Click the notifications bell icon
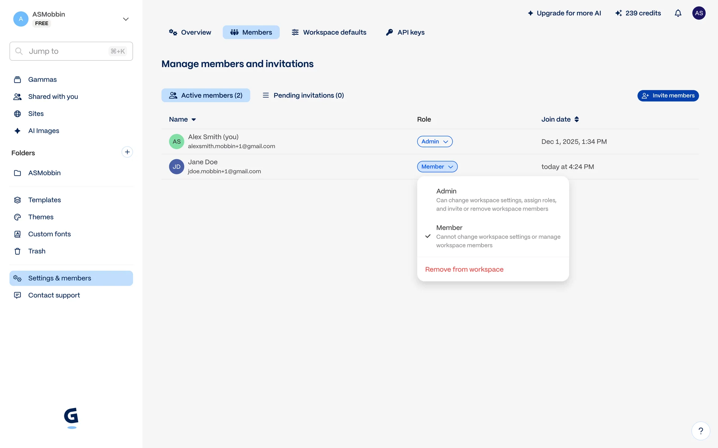The height and width of the screenshot is (448, 718). [678, 13]
